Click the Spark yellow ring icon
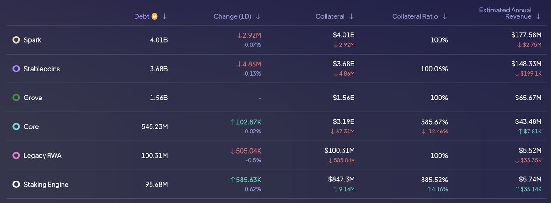Screen dimensions: 551x203 pos(16,40)
